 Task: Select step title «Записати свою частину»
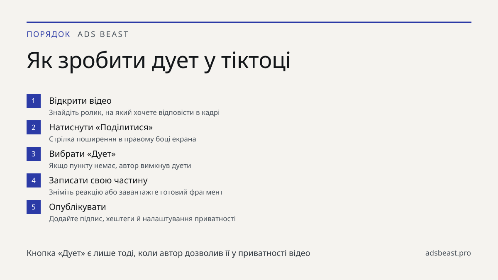(x=98, y=180)
